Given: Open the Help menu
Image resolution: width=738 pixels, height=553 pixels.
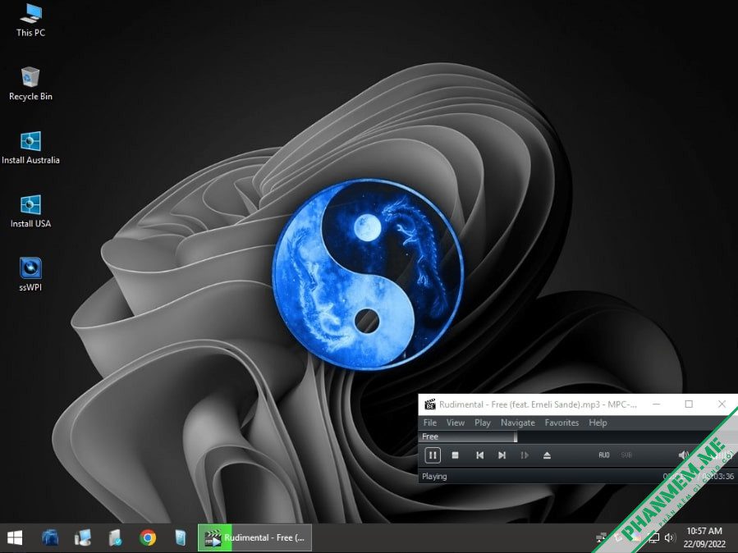Looking at the screenshot, I should pos(598,423).
